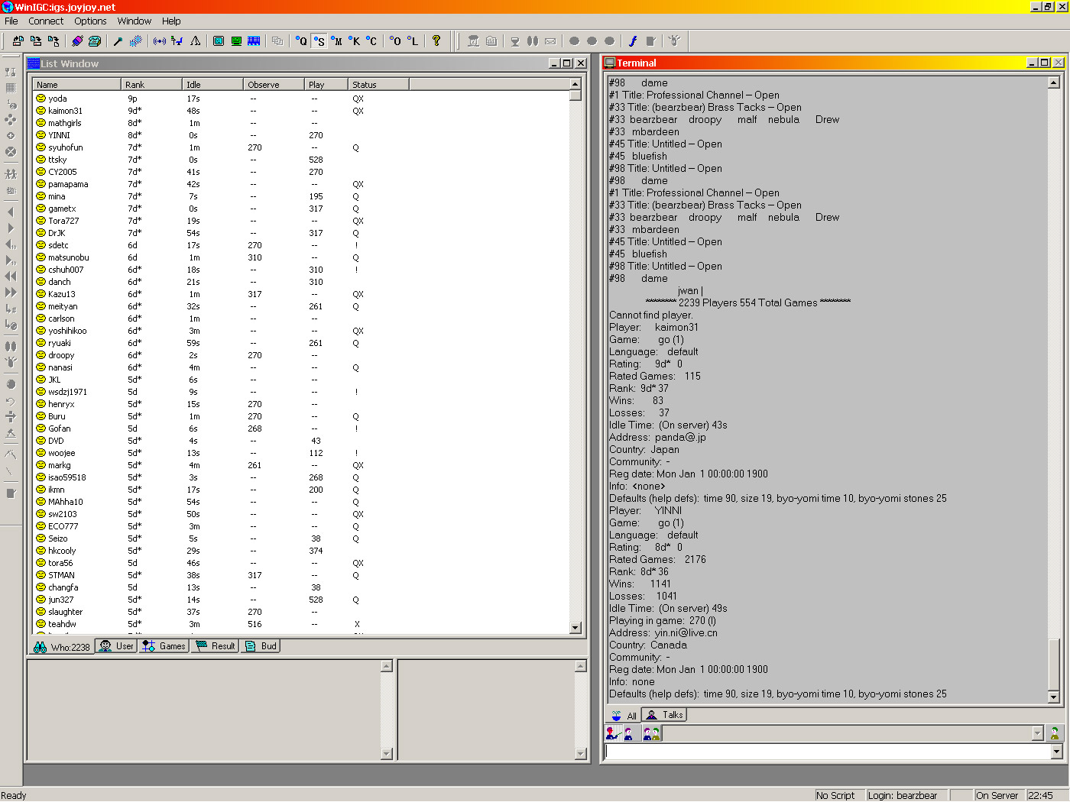Image resolution: width=1070 pixels, height=802 pixels.
Task: Open the chat recipient dropdown arrow
Action: (x=1037, y=734)
